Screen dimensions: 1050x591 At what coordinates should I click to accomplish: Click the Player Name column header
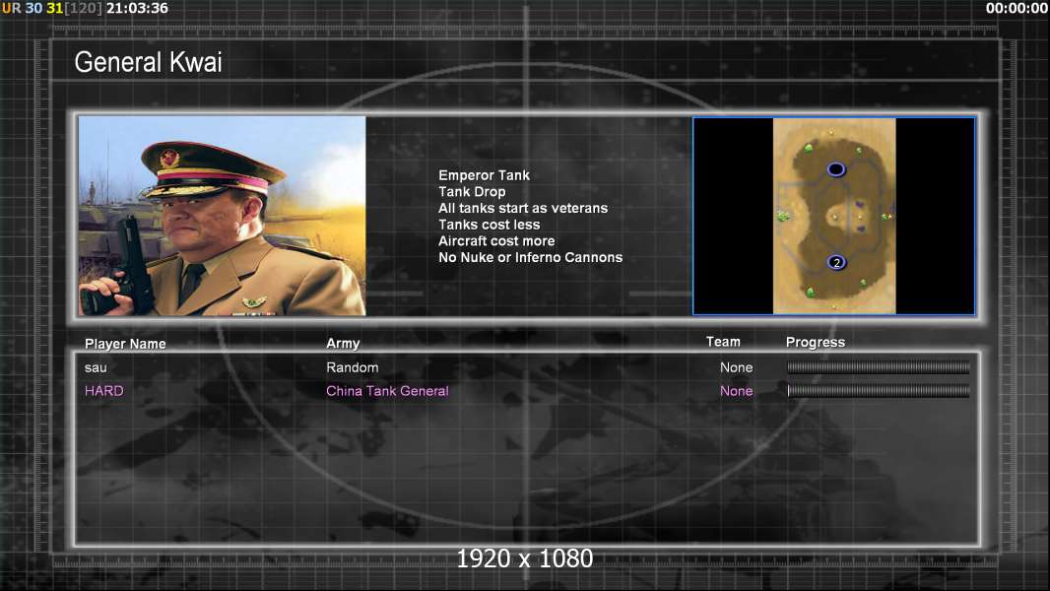tap(125, 344)
